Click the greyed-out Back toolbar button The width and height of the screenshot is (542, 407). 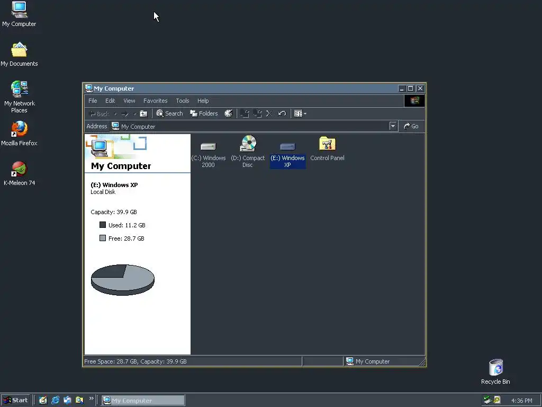click(x=99, y=113)
